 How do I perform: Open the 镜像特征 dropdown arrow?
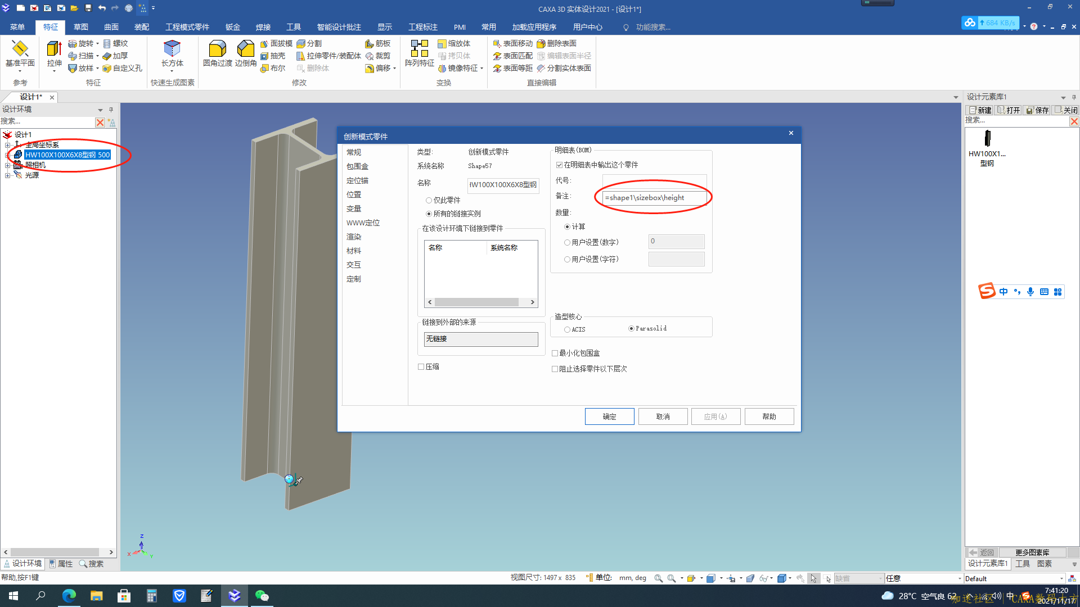pos(482,69)
